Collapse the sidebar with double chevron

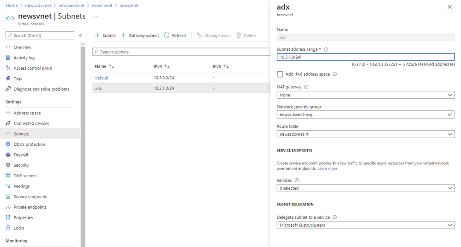pyautogui.click(x=80, y=35)
